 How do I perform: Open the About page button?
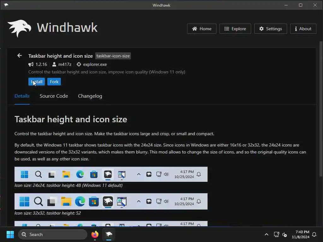[x=303, y=29]
